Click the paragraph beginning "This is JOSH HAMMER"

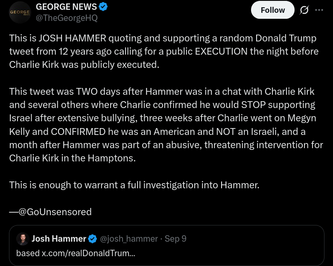point(164,51)
